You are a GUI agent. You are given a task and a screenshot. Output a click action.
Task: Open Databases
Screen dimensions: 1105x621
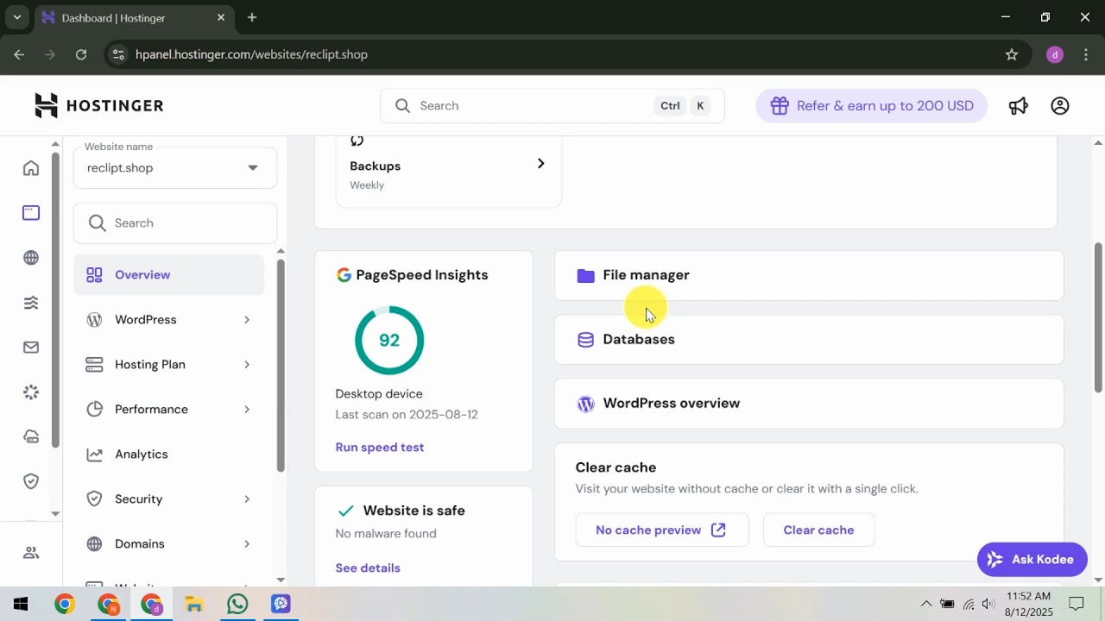pos(809,340)
